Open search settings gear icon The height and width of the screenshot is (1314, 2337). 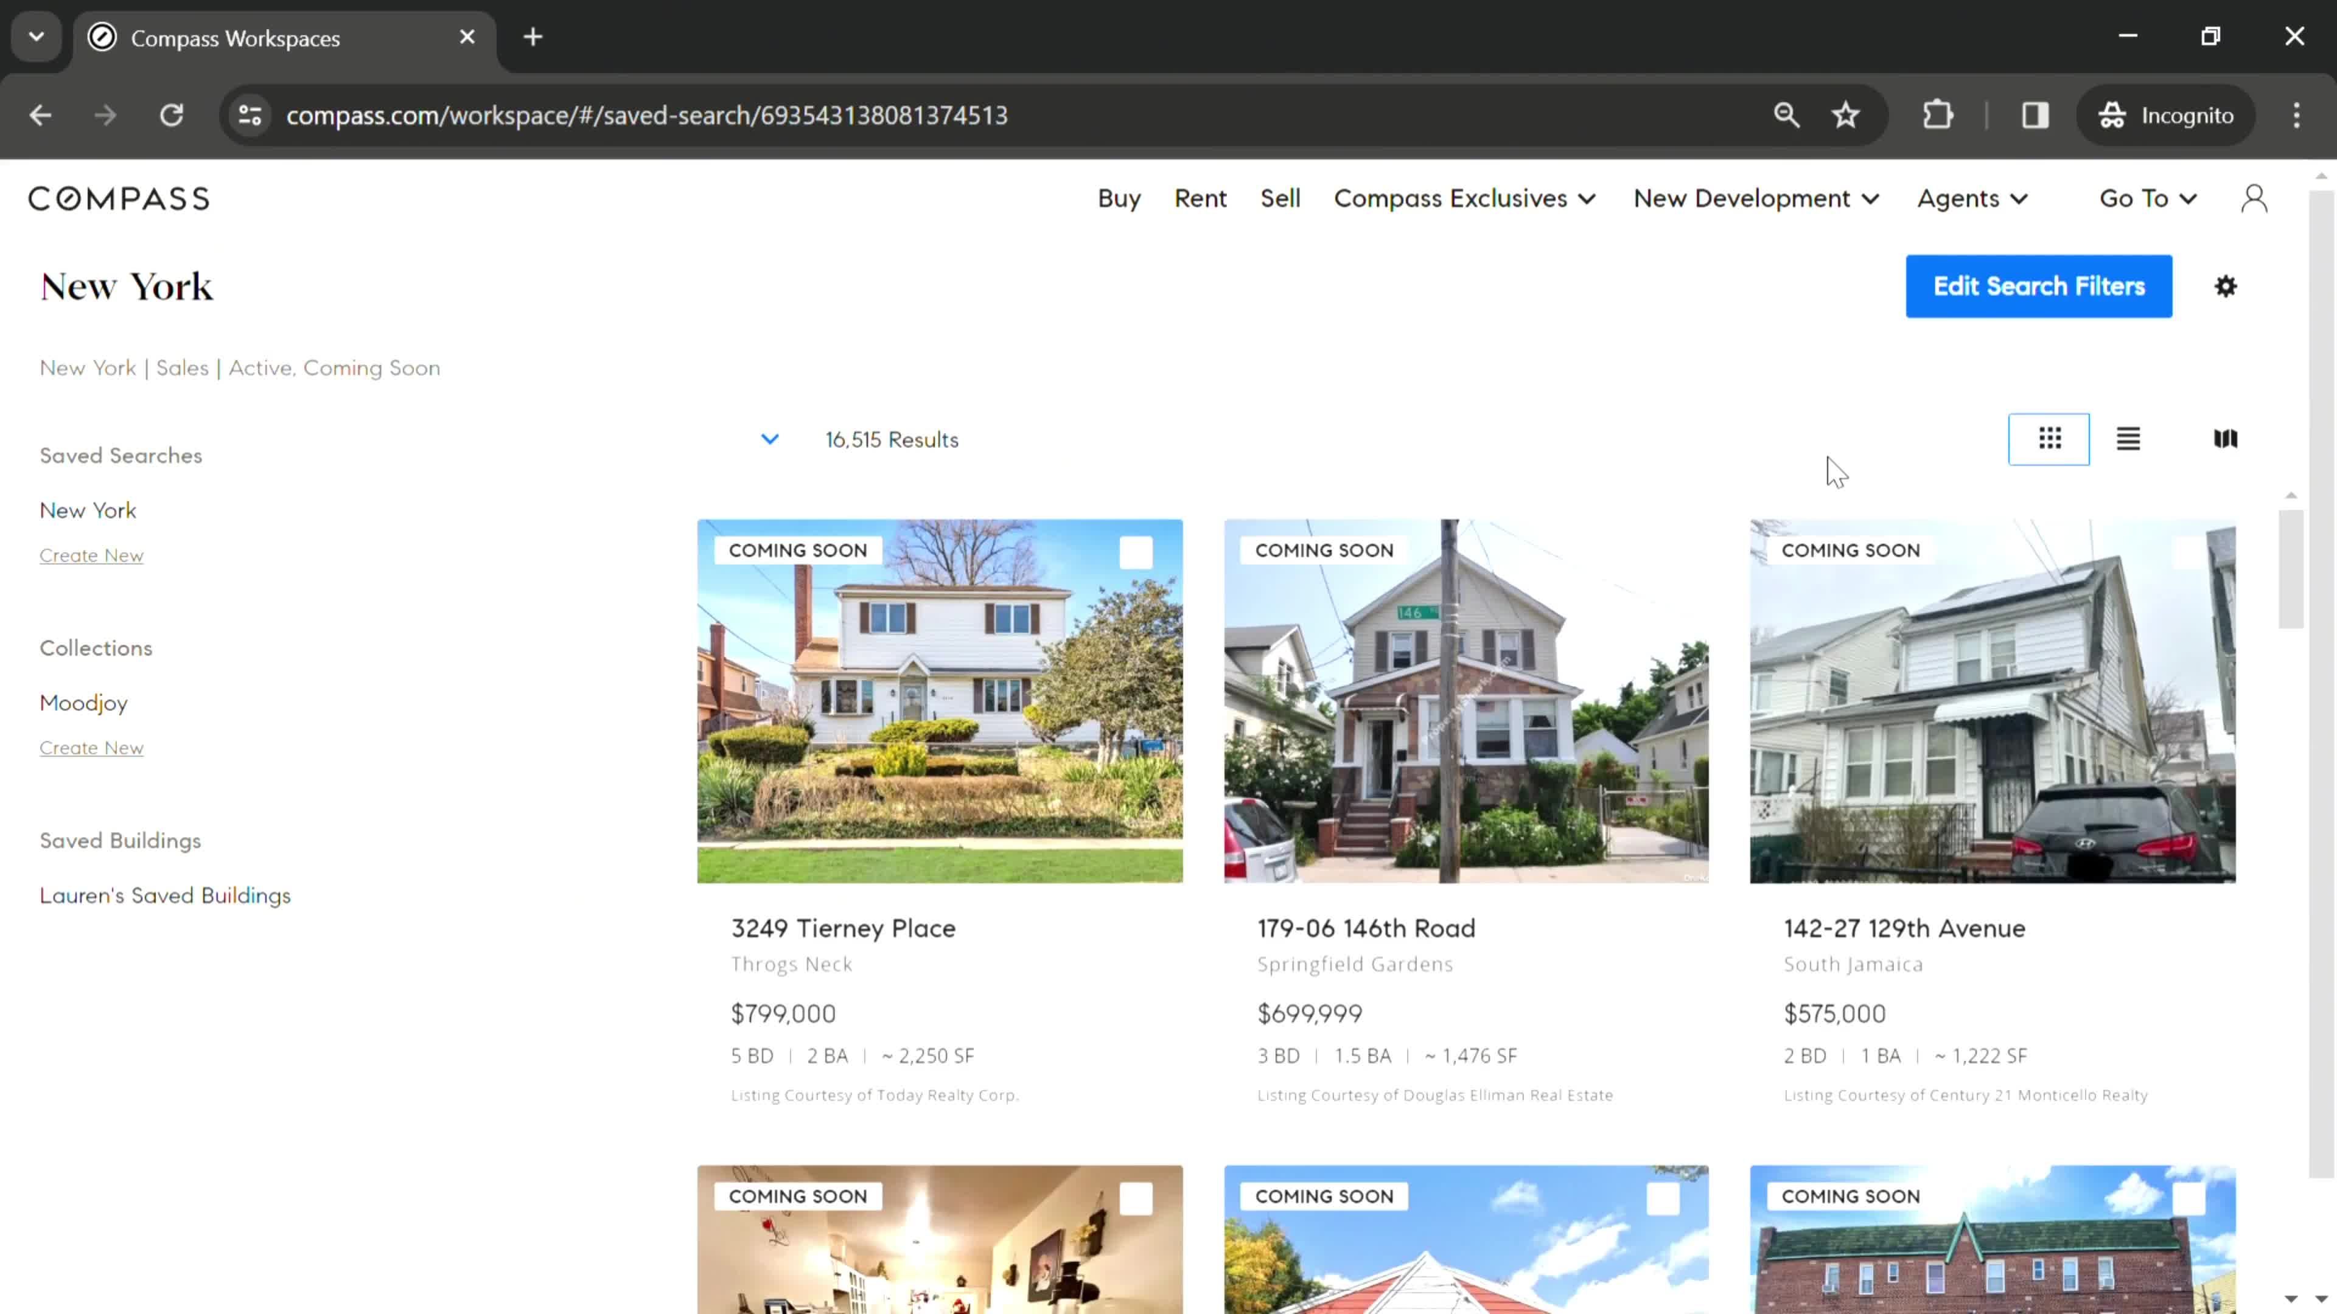2226,287
